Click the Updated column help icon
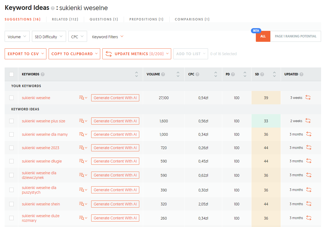The image size is (326, 227). [x=301, y=74]
